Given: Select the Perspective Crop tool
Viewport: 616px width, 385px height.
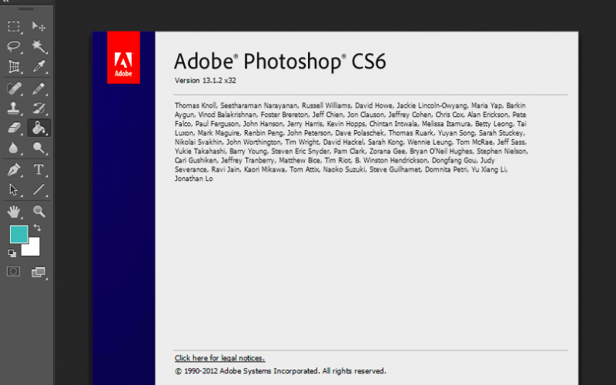Looking at the screenshot, I should [x=14, y=66].
